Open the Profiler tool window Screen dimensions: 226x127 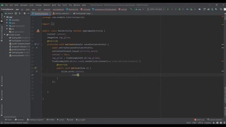(x=50, y=120)
